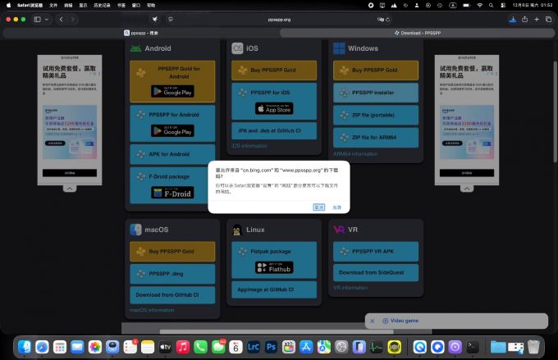Click the App Store badge for iOS
The height and width of the screenshot is (360, 558).
[273, 107]
